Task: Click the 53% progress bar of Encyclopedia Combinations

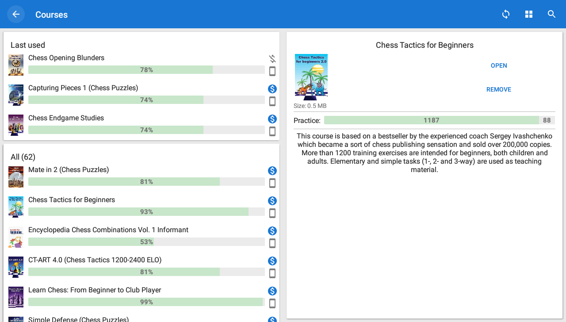Action: (x=146, y=242)
